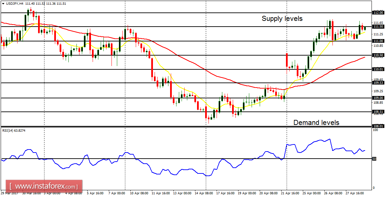Click the 108.85 price axis value
The image size is (385, 197).
(378, 103)
